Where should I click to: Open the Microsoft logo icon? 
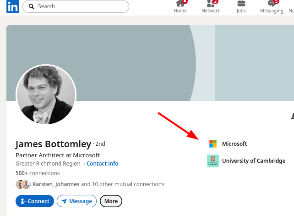click(213, 144)
